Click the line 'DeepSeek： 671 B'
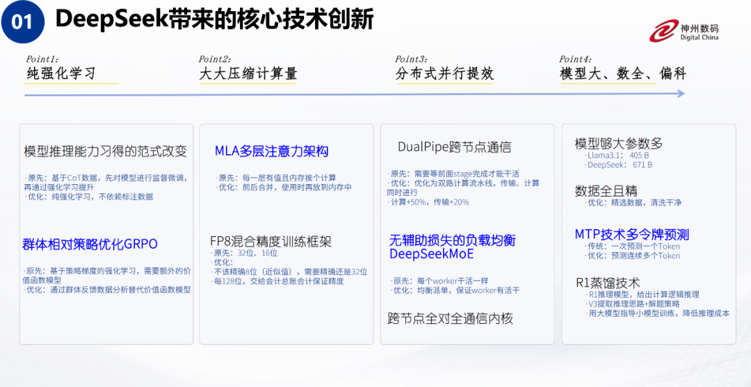The width and height of the screenshot is (751, 387). 618,165
